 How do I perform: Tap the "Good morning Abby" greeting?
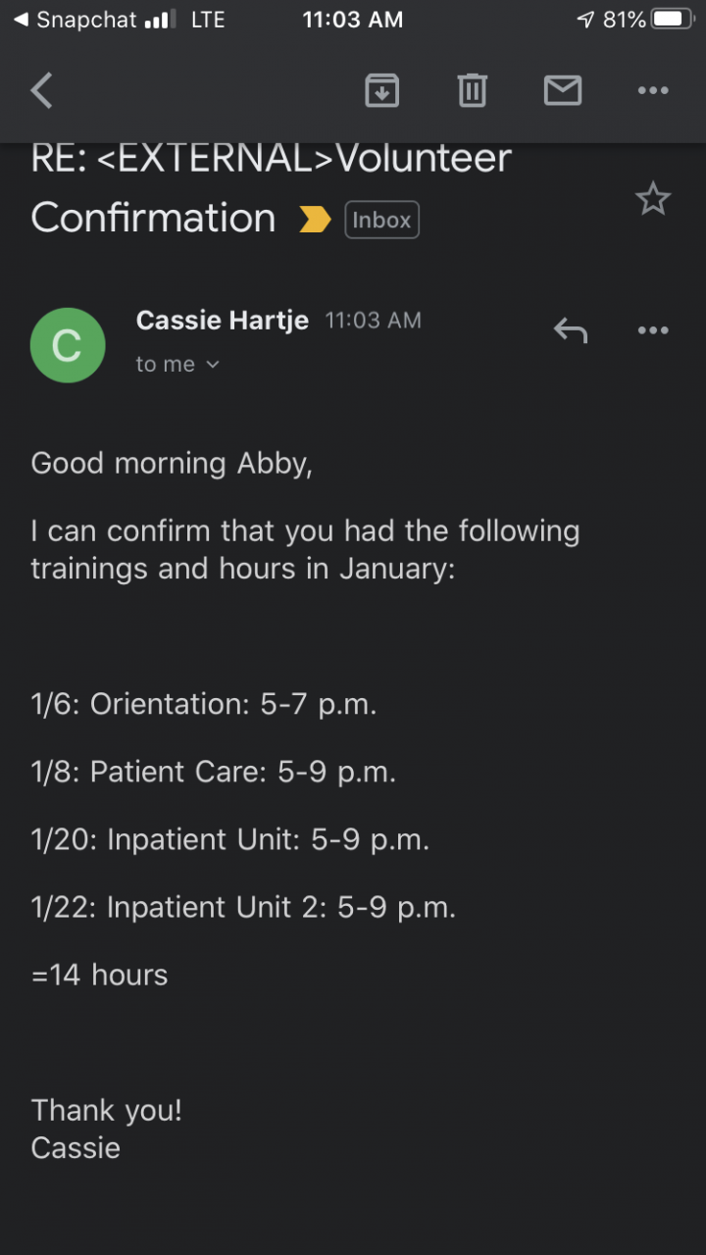pos(172,463)
